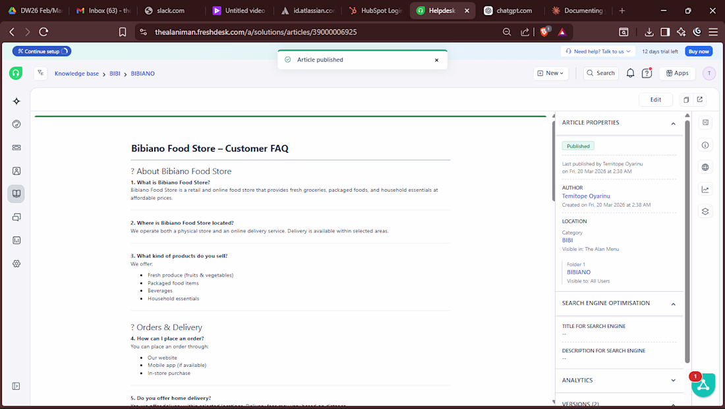Image resolution: width=725 pixels, height=409 pixels.
Task: Click the 12 days trial left text
Action: pos(660,51)
